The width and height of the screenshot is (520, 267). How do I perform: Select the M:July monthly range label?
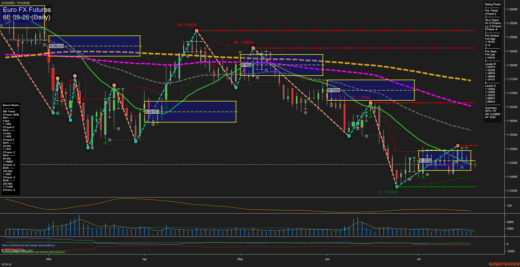[x=425, y=160]
